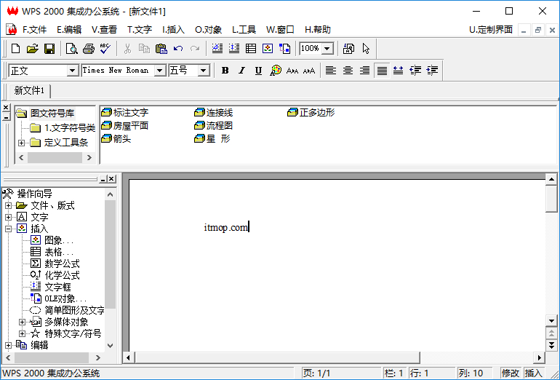Click U.定制界面 button

pos(491,30)
